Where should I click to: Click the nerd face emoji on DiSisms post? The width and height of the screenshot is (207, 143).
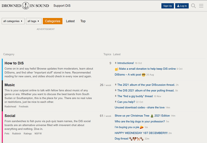coord(143,75)
